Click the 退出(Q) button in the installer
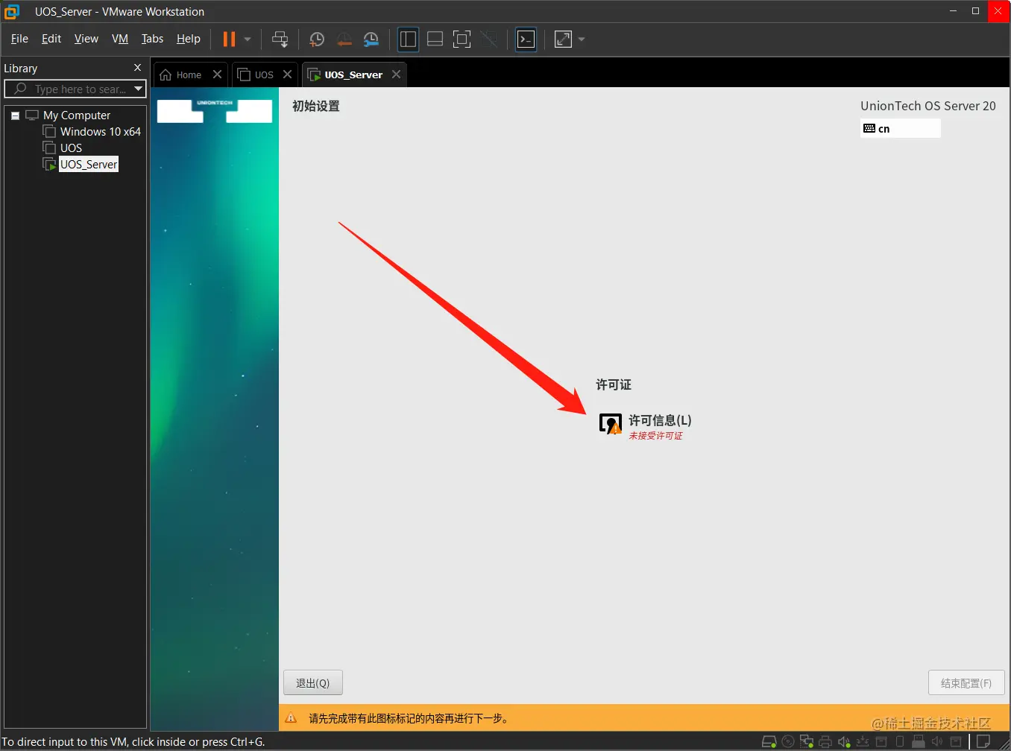 [312, 682]
